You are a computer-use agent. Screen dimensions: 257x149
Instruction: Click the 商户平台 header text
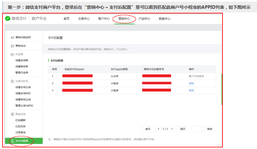[x=39, y=19]
